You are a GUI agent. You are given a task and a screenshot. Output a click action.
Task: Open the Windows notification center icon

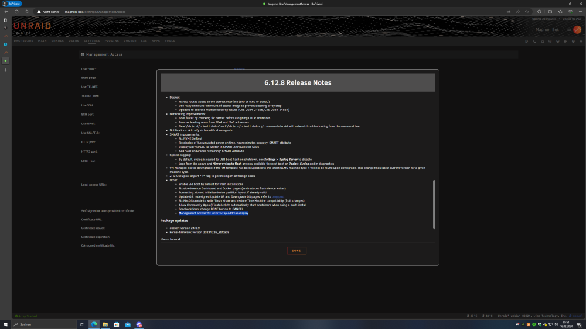pyautogui.click(x=579, y=324)
